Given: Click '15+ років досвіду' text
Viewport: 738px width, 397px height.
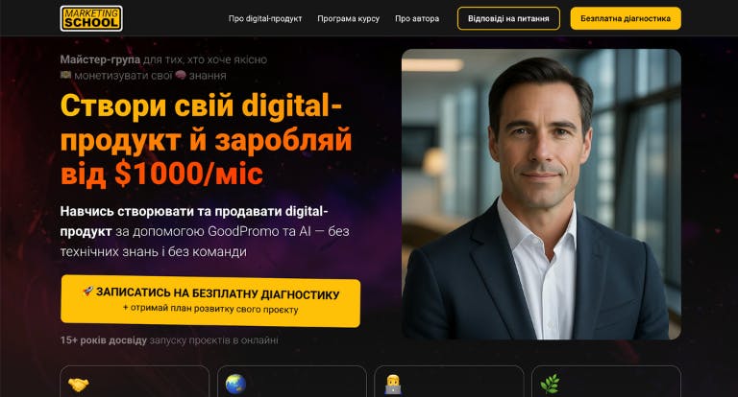Looking at the screenshot, I should click(104, 340).
